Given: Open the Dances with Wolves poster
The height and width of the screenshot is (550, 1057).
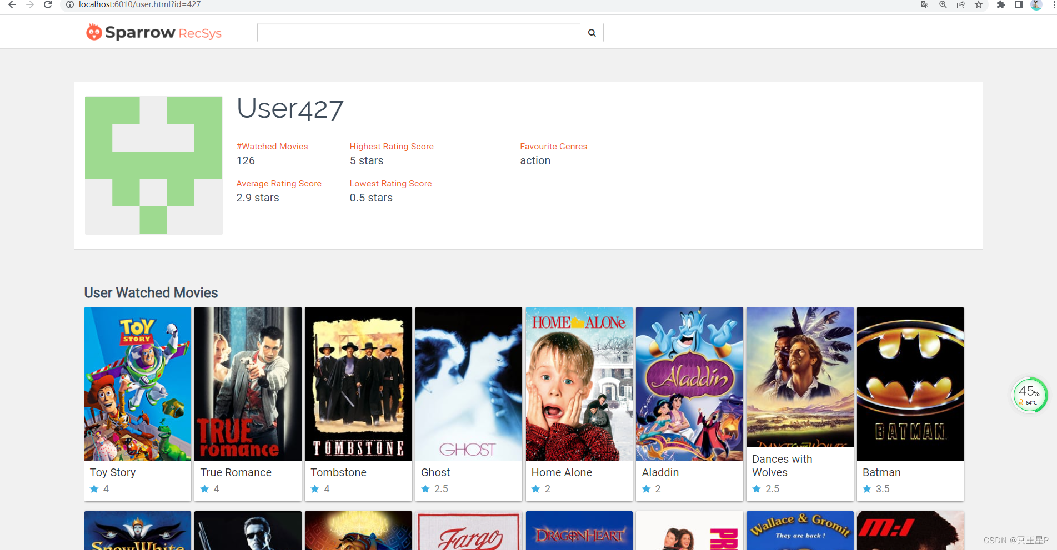Looking at the screenshot, I should 800,377.
